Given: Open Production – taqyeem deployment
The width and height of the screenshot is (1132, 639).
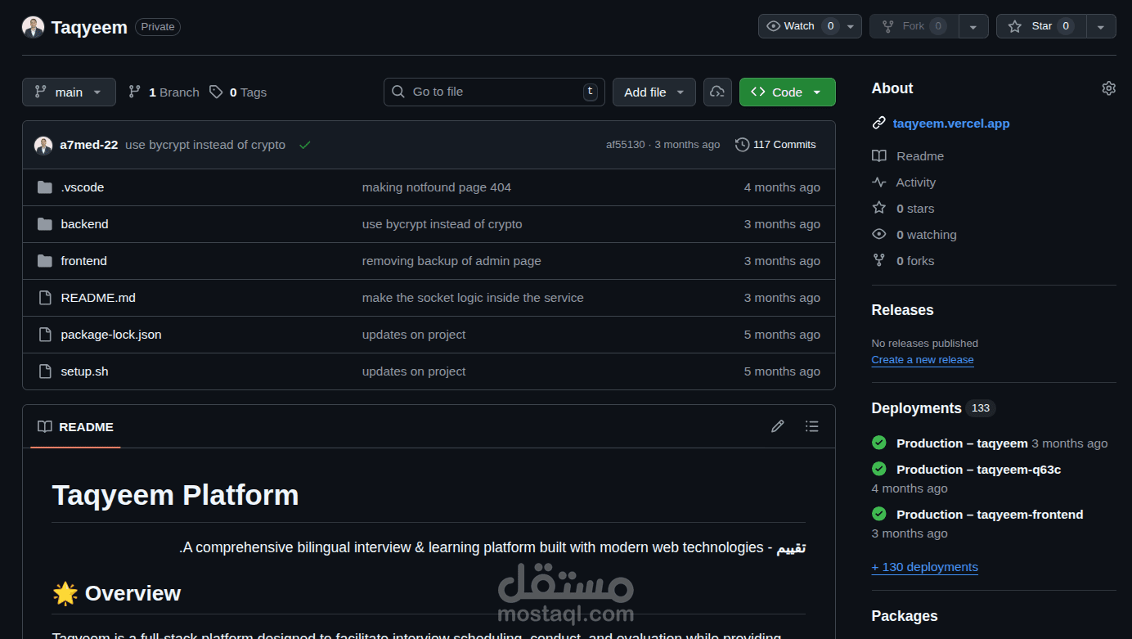Looking at the screenshot, I should 962,443.
